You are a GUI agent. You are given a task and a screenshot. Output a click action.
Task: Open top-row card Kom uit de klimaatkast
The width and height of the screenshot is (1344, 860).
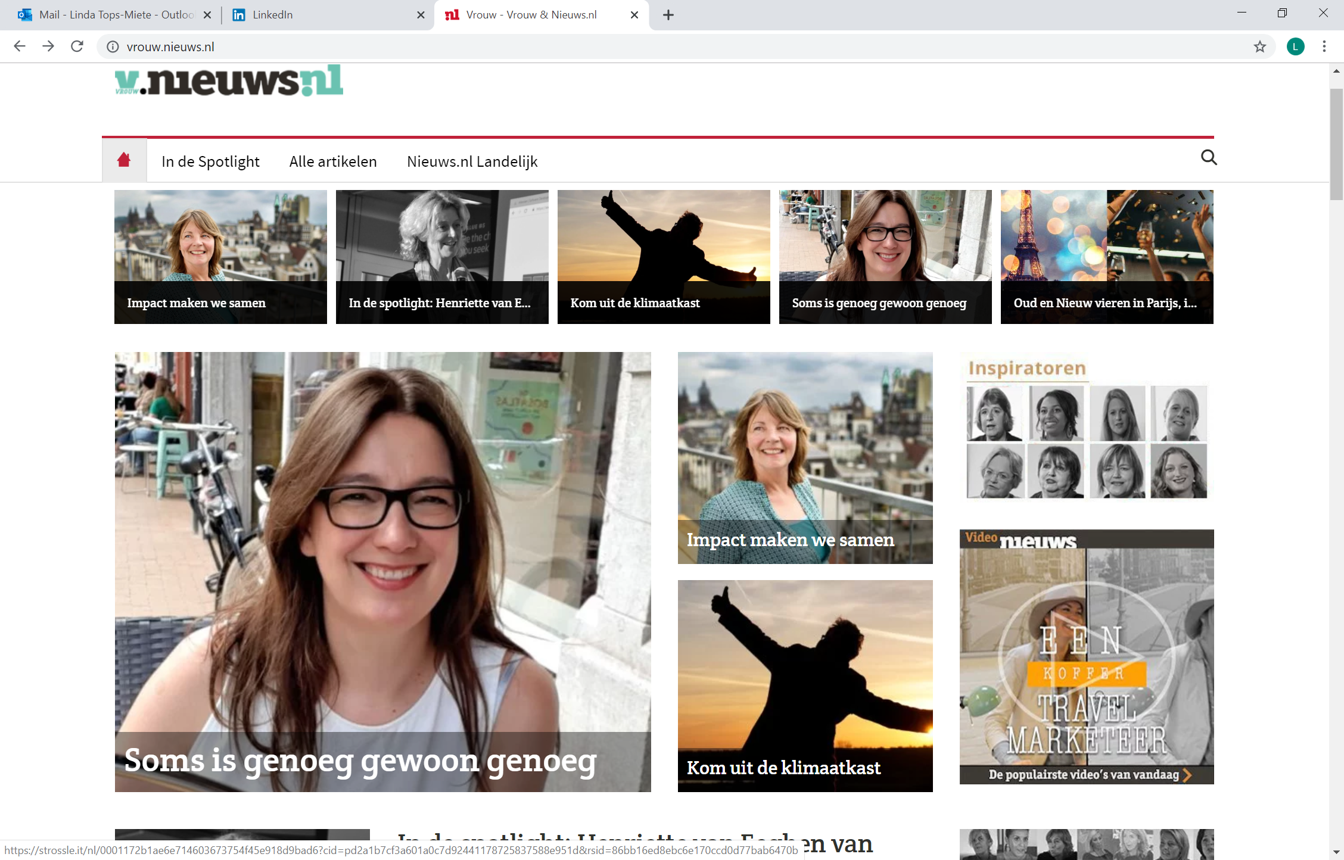pos(664,257)
